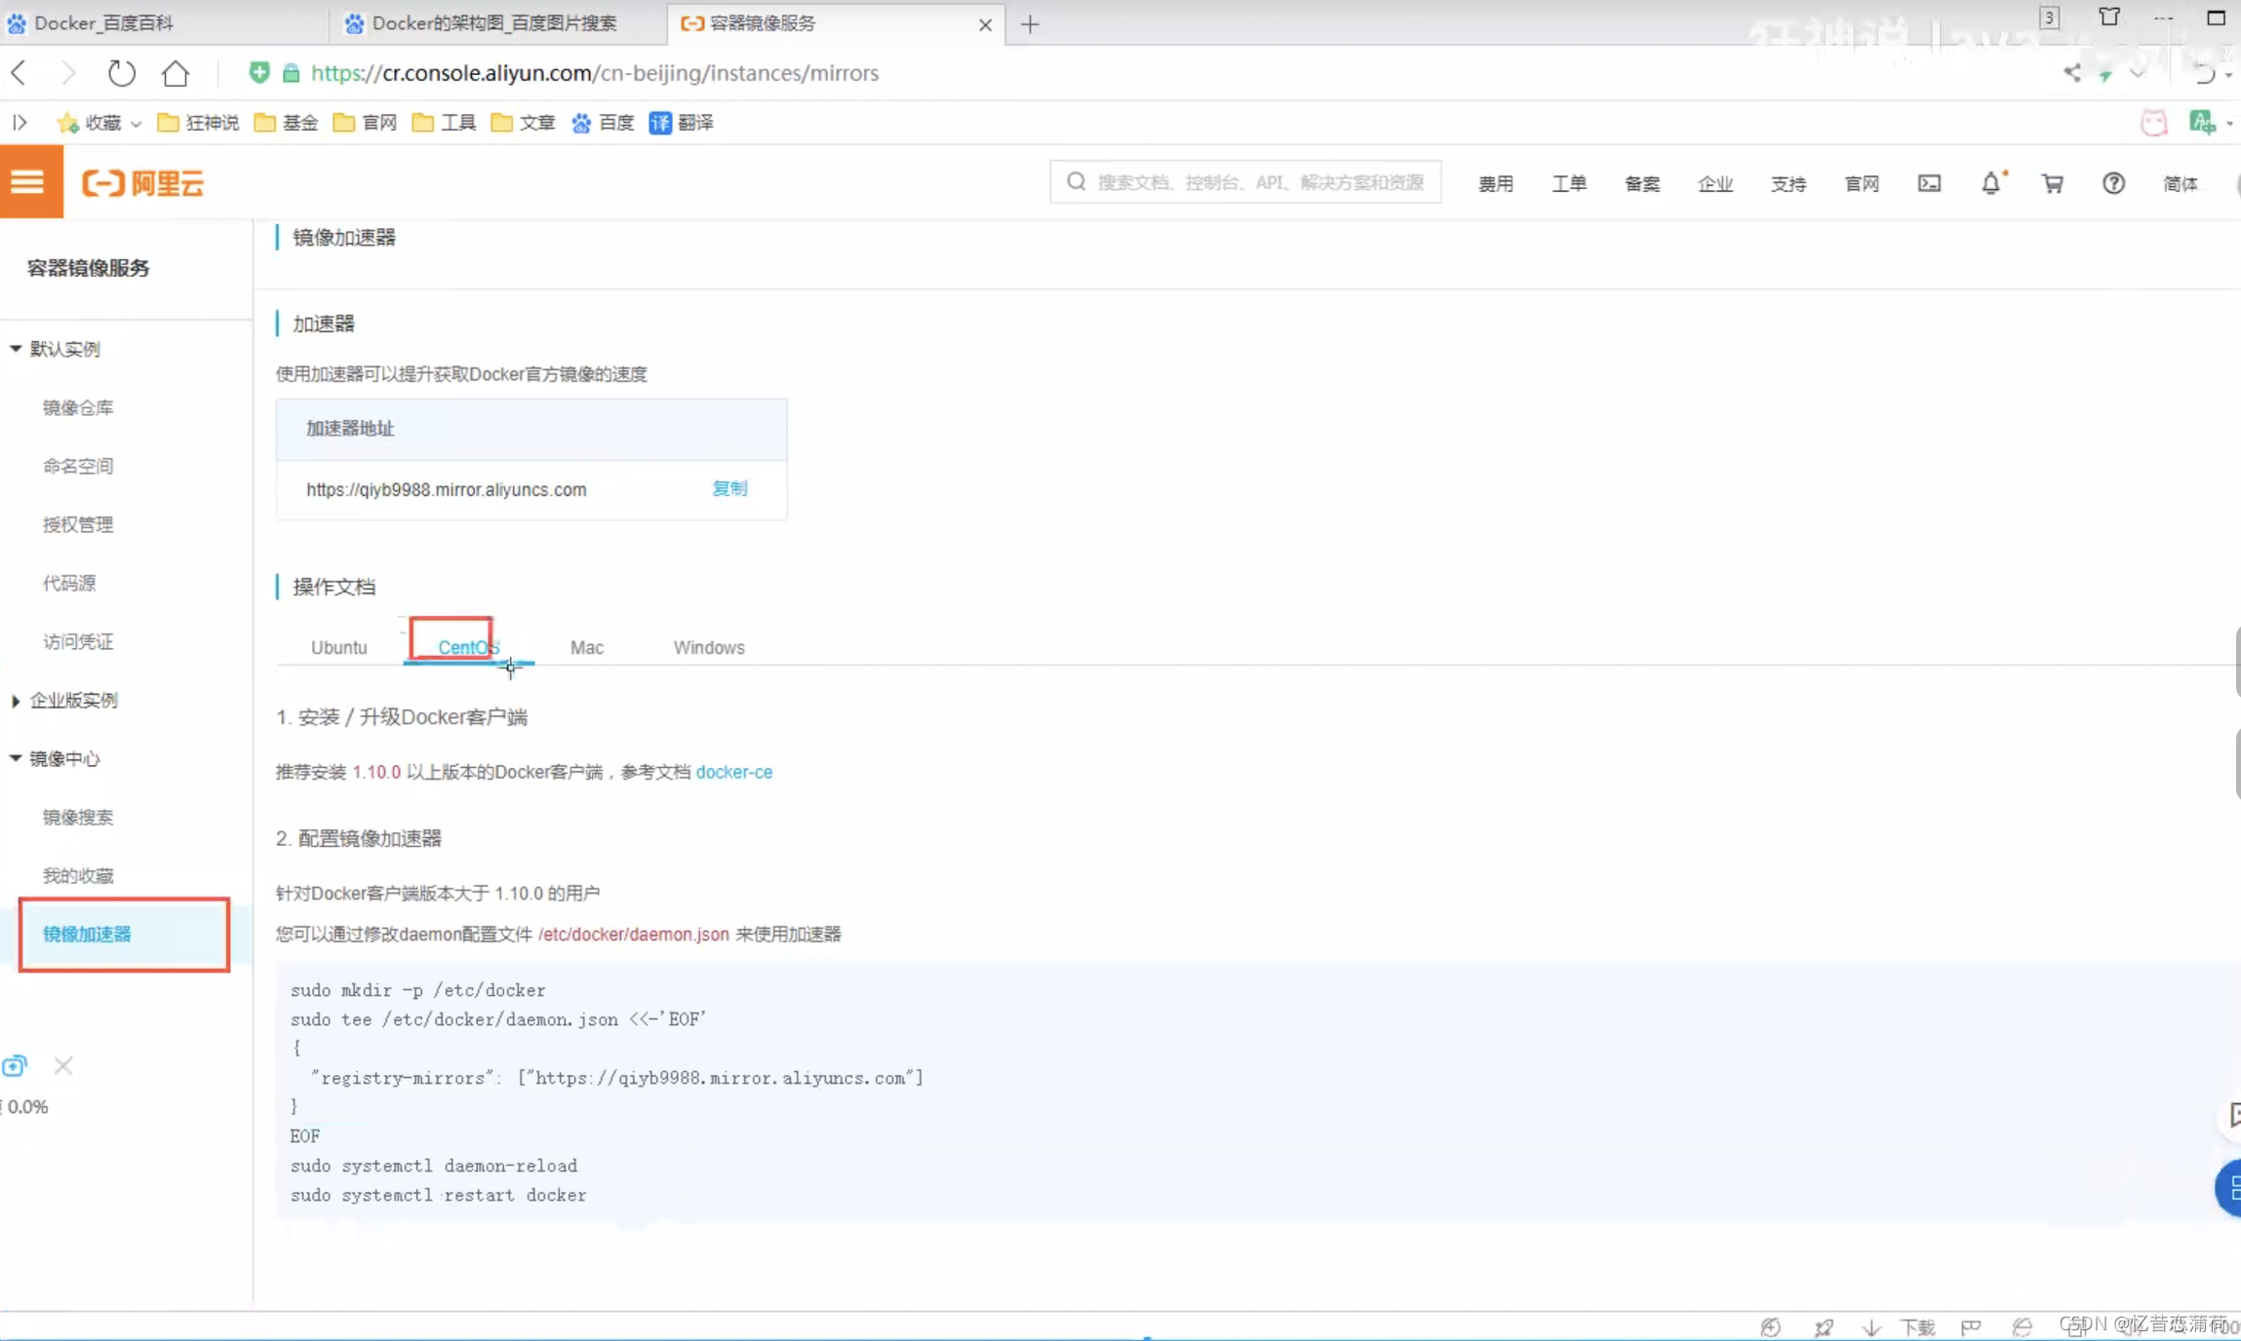This screenshot has height=1341, width=2241.
Task: Open the 基金 bookmark folder
Action: click(x=286, y=123)
